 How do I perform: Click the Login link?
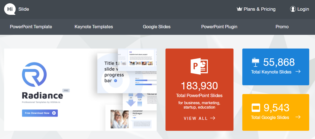point(300,9)
